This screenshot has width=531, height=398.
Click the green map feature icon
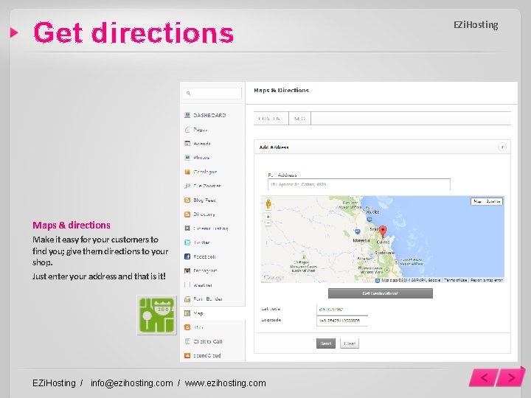(157, 315)
